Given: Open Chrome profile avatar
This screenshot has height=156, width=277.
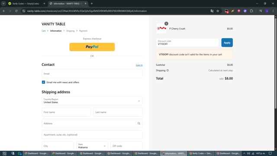Looking at the screenshot, I should 267,11.
